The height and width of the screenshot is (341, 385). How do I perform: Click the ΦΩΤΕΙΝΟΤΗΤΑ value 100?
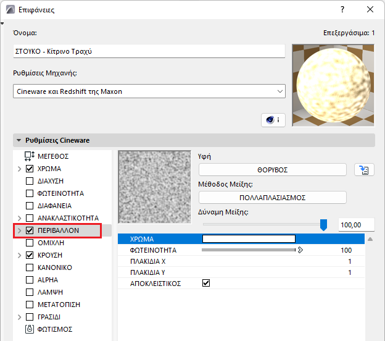(x=346, y=250)
